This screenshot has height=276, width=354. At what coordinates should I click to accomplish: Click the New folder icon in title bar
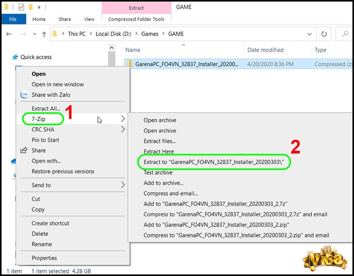tap(31, 7)
